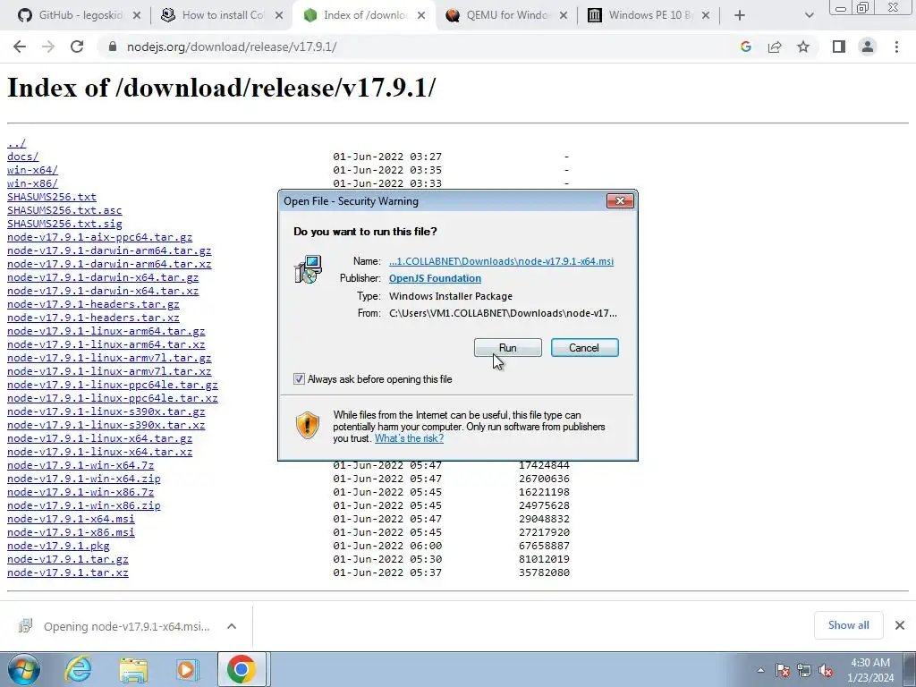Expand download item options chevron

[x=232, y=626]
